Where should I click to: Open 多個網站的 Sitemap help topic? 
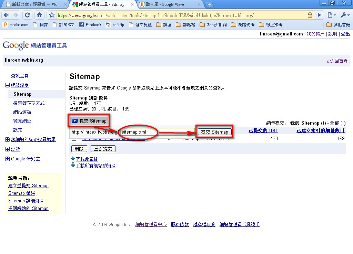[28, 208]
